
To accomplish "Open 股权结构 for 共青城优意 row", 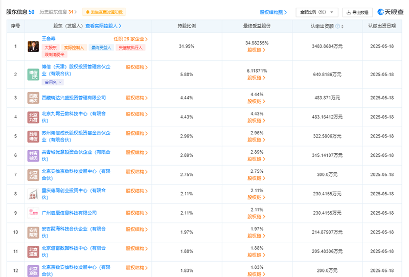I will (x=137, y=153).
